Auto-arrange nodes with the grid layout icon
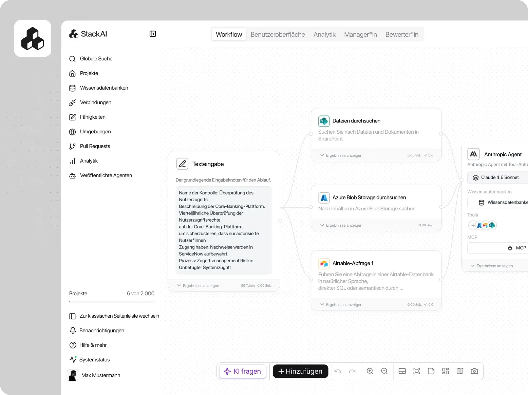The image size is (528, 395). coord(446,372)
